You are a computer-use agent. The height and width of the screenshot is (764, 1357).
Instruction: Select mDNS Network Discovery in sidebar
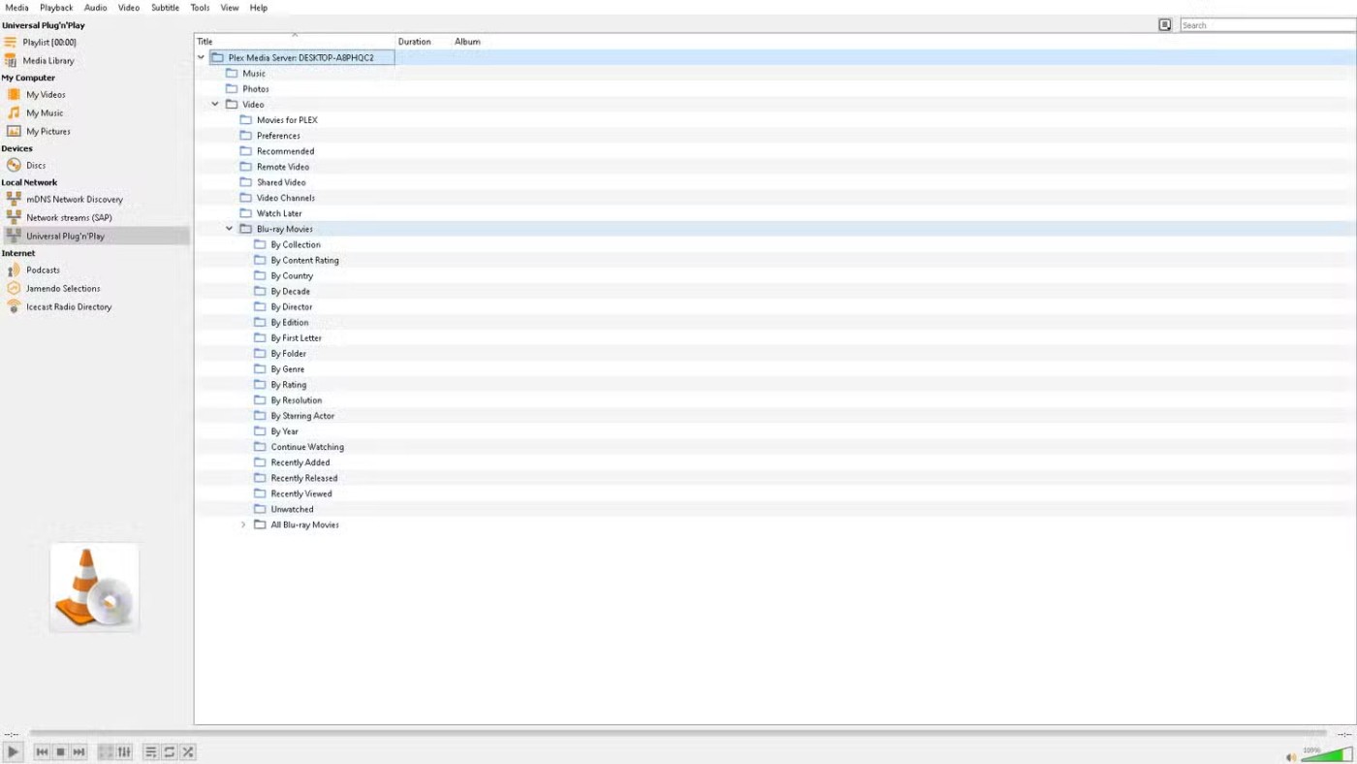[74, 200]
